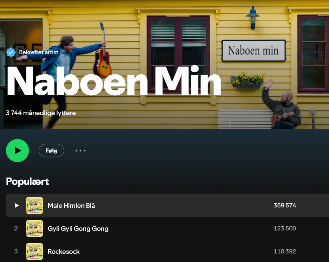The image size is (329, 262).
Task: Click the Populært section heading
Action: tap(28, 181)
